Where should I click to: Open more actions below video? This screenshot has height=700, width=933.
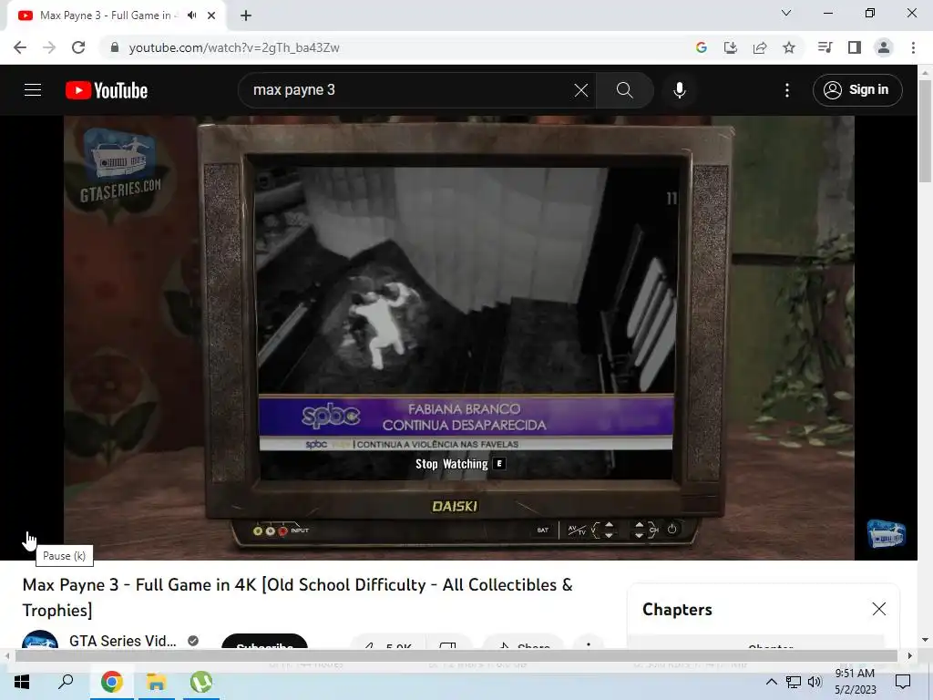pos(589,643)
